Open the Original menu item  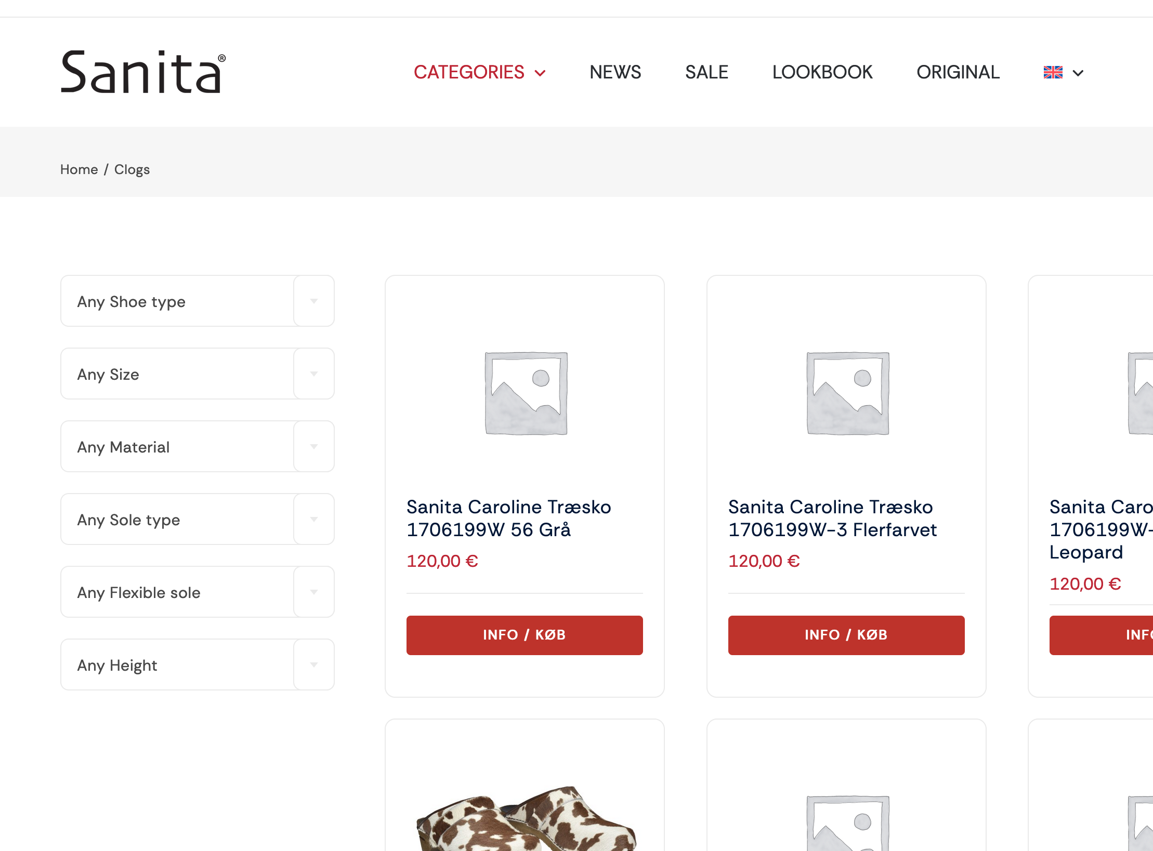958,72
